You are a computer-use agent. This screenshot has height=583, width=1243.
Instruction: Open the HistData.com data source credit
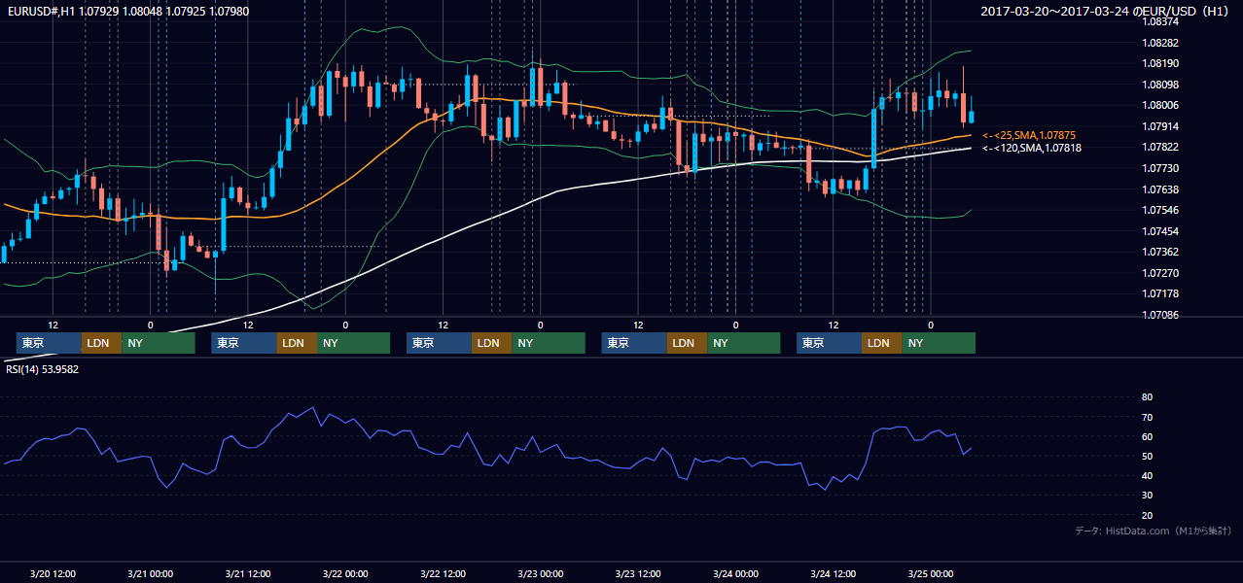[x=1153, y=532]
